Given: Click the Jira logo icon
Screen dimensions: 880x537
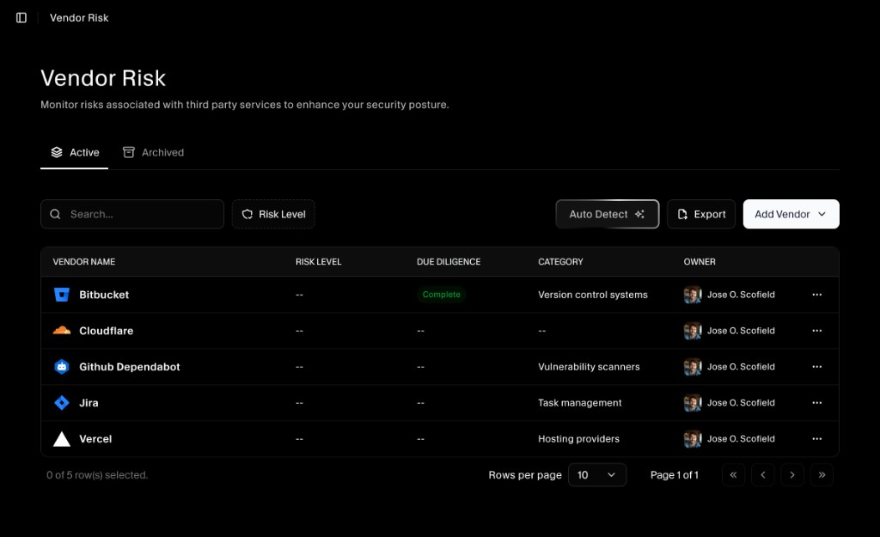Looking at the screenshot, I should coord(62,402).
